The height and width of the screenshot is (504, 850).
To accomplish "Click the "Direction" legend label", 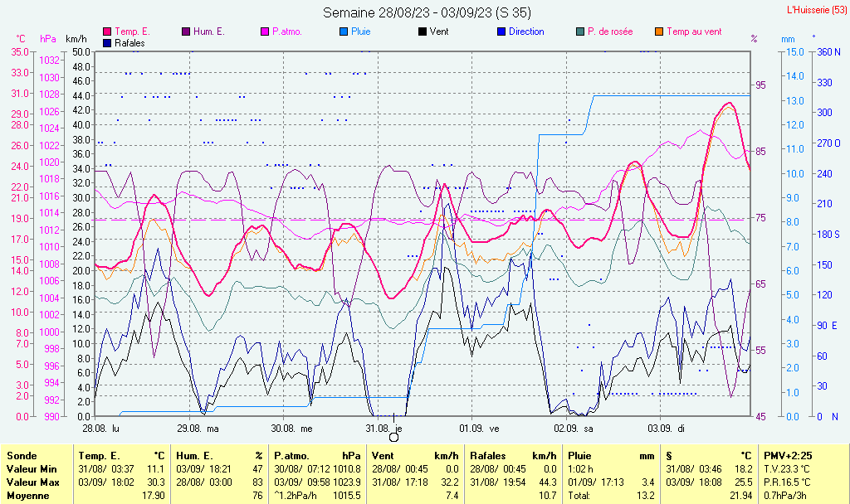I will pos(526,32).
